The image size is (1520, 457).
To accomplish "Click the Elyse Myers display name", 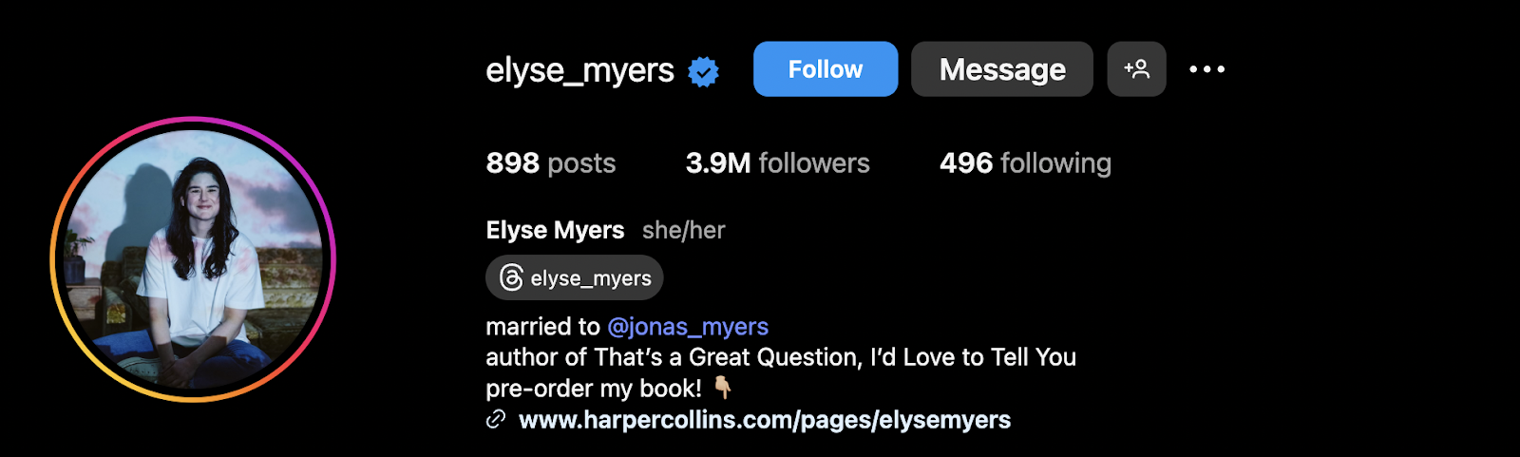I will pyautogui.click(x=555, y=230).
